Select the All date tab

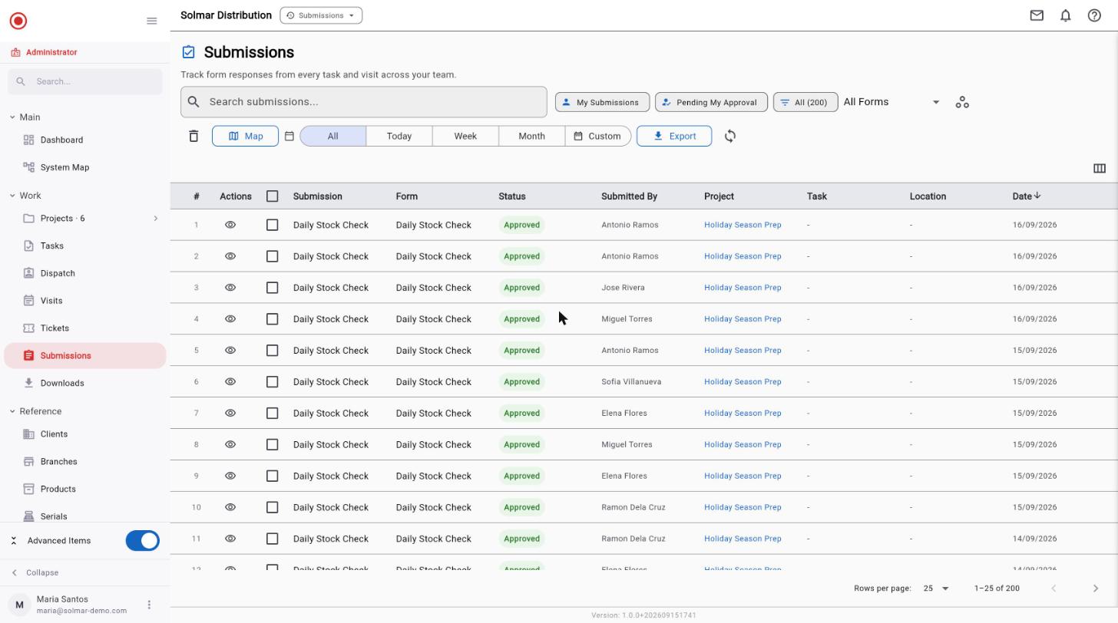[332, 136]
